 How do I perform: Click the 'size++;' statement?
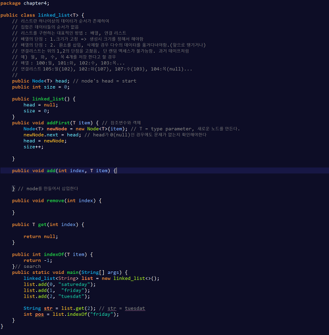coord(34,146)
